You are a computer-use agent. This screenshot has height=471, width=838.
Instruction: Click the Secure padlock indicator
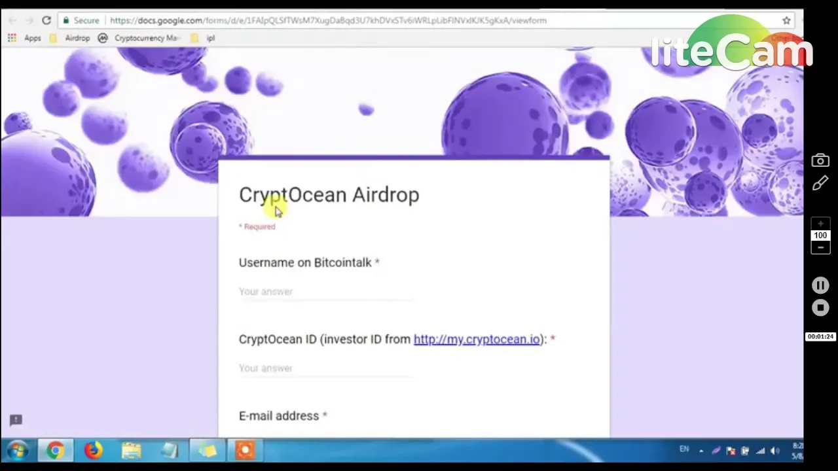coord(81,20)
